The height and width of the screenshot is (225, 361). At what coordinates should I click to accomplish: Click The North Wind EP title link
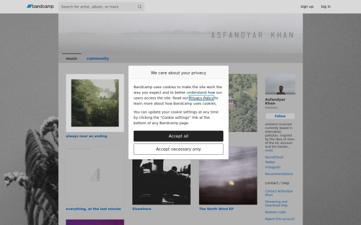(216, 209)
